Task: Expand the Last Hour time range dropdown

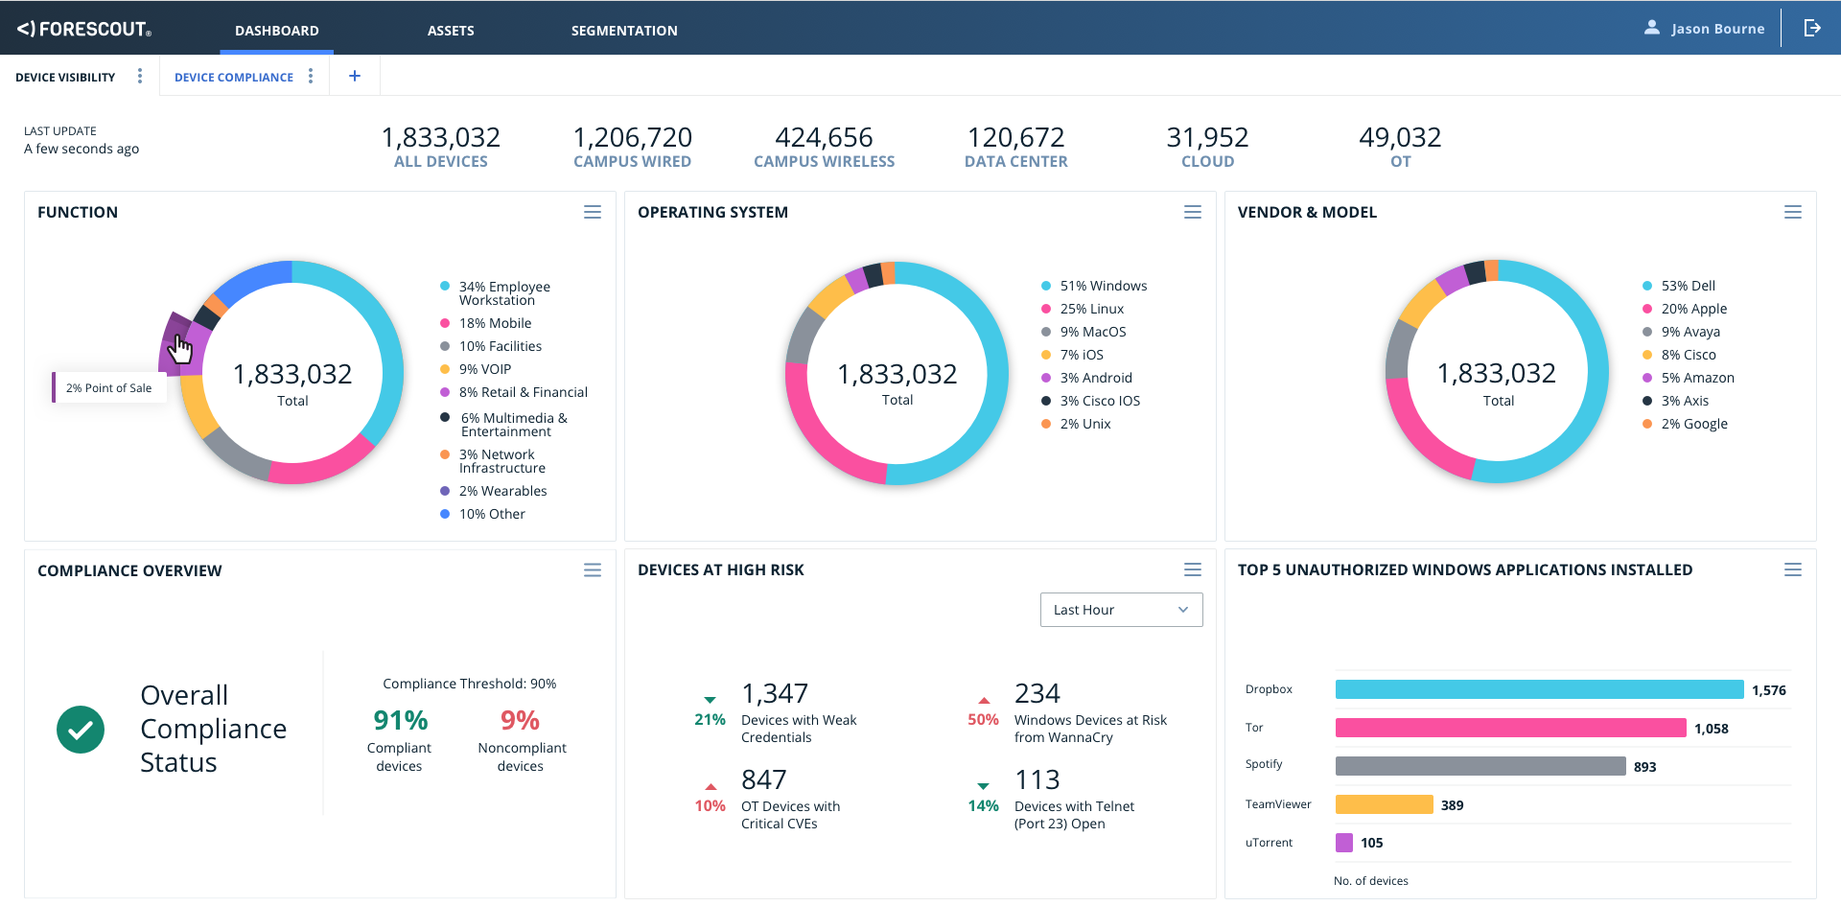Action: pos(1121,610)
